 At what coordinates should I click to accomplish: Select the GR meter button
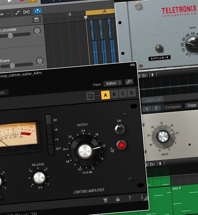tap(48, 119)
